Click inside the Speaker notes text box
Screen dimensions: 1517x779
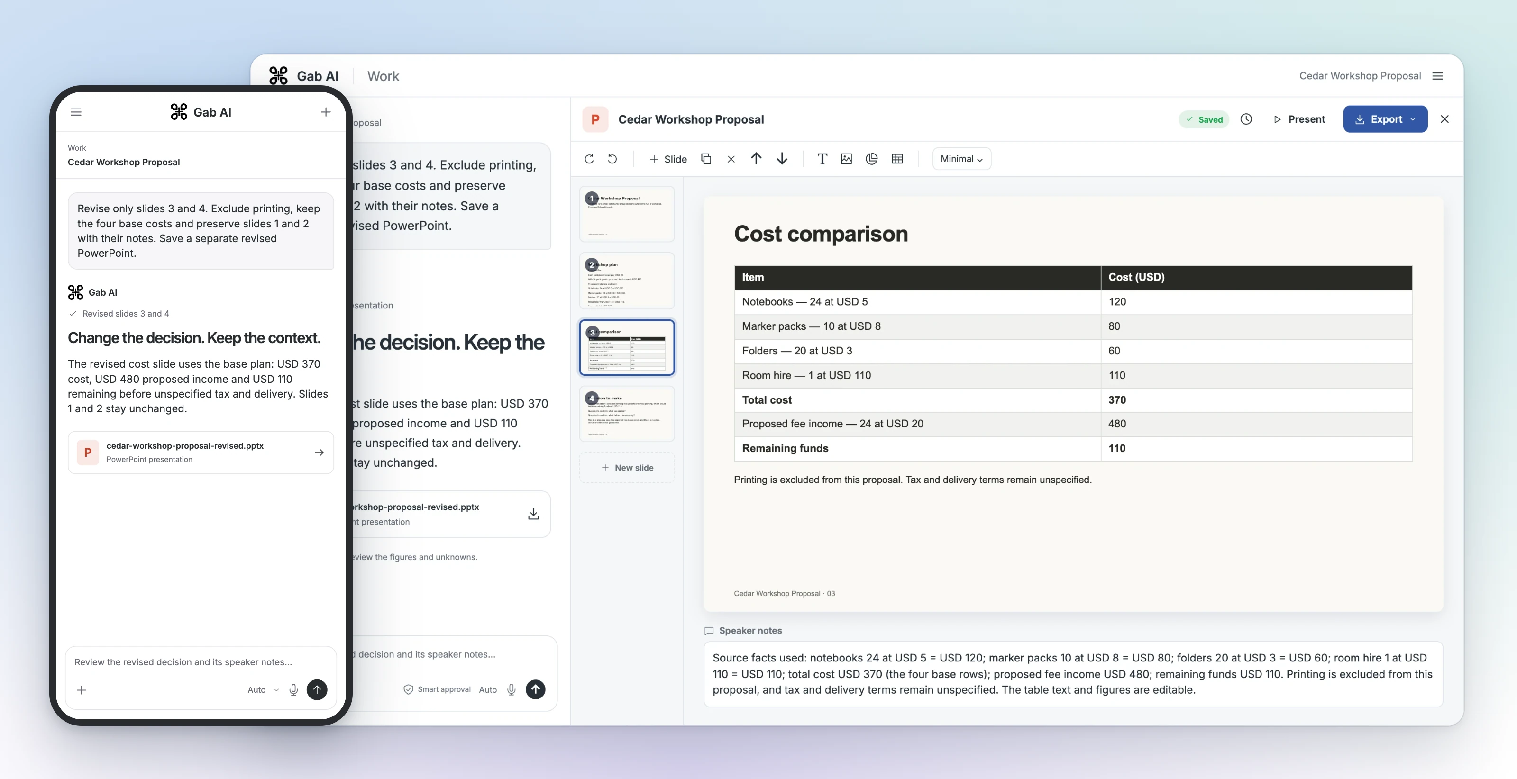point(1073,674)
